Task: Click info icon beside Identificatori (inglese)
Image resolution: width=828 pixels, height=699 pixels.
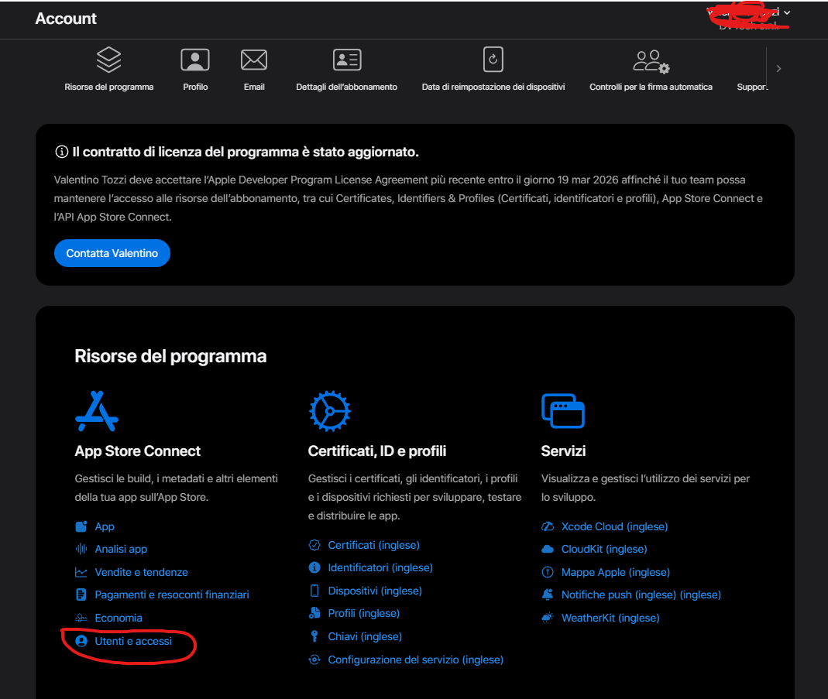Action: point(314,567)
